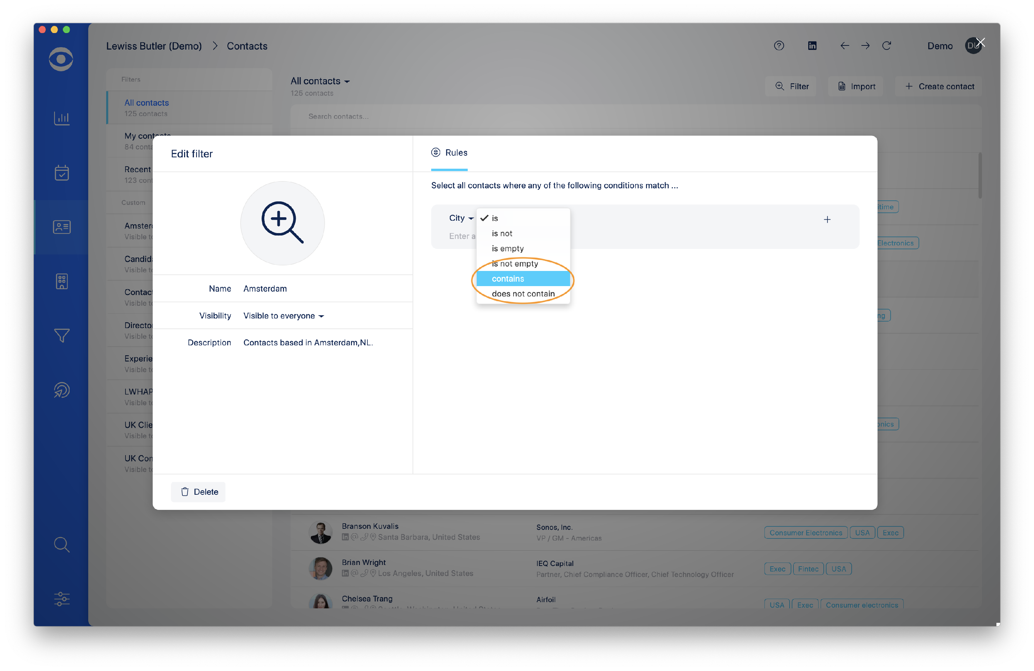
Task: Open the analytics bar chart sidebar icon
Action: (x=61, y=118)
